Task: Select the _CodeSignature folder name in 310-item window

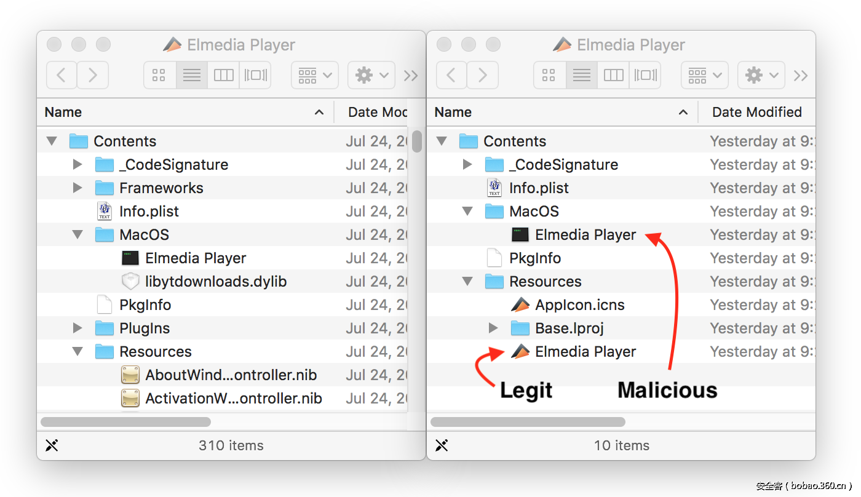Action: pos(174,165)
